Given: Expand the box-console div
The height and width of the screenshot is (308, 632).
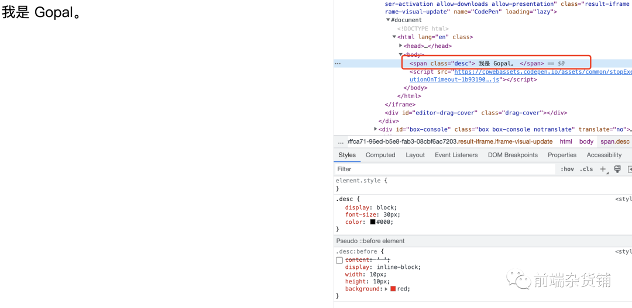Looking at the screenshot, I should tap(376, 129).
